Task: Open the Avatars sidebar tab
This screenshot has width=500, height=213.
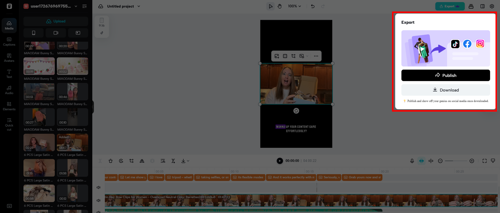Action: [9, 58]
